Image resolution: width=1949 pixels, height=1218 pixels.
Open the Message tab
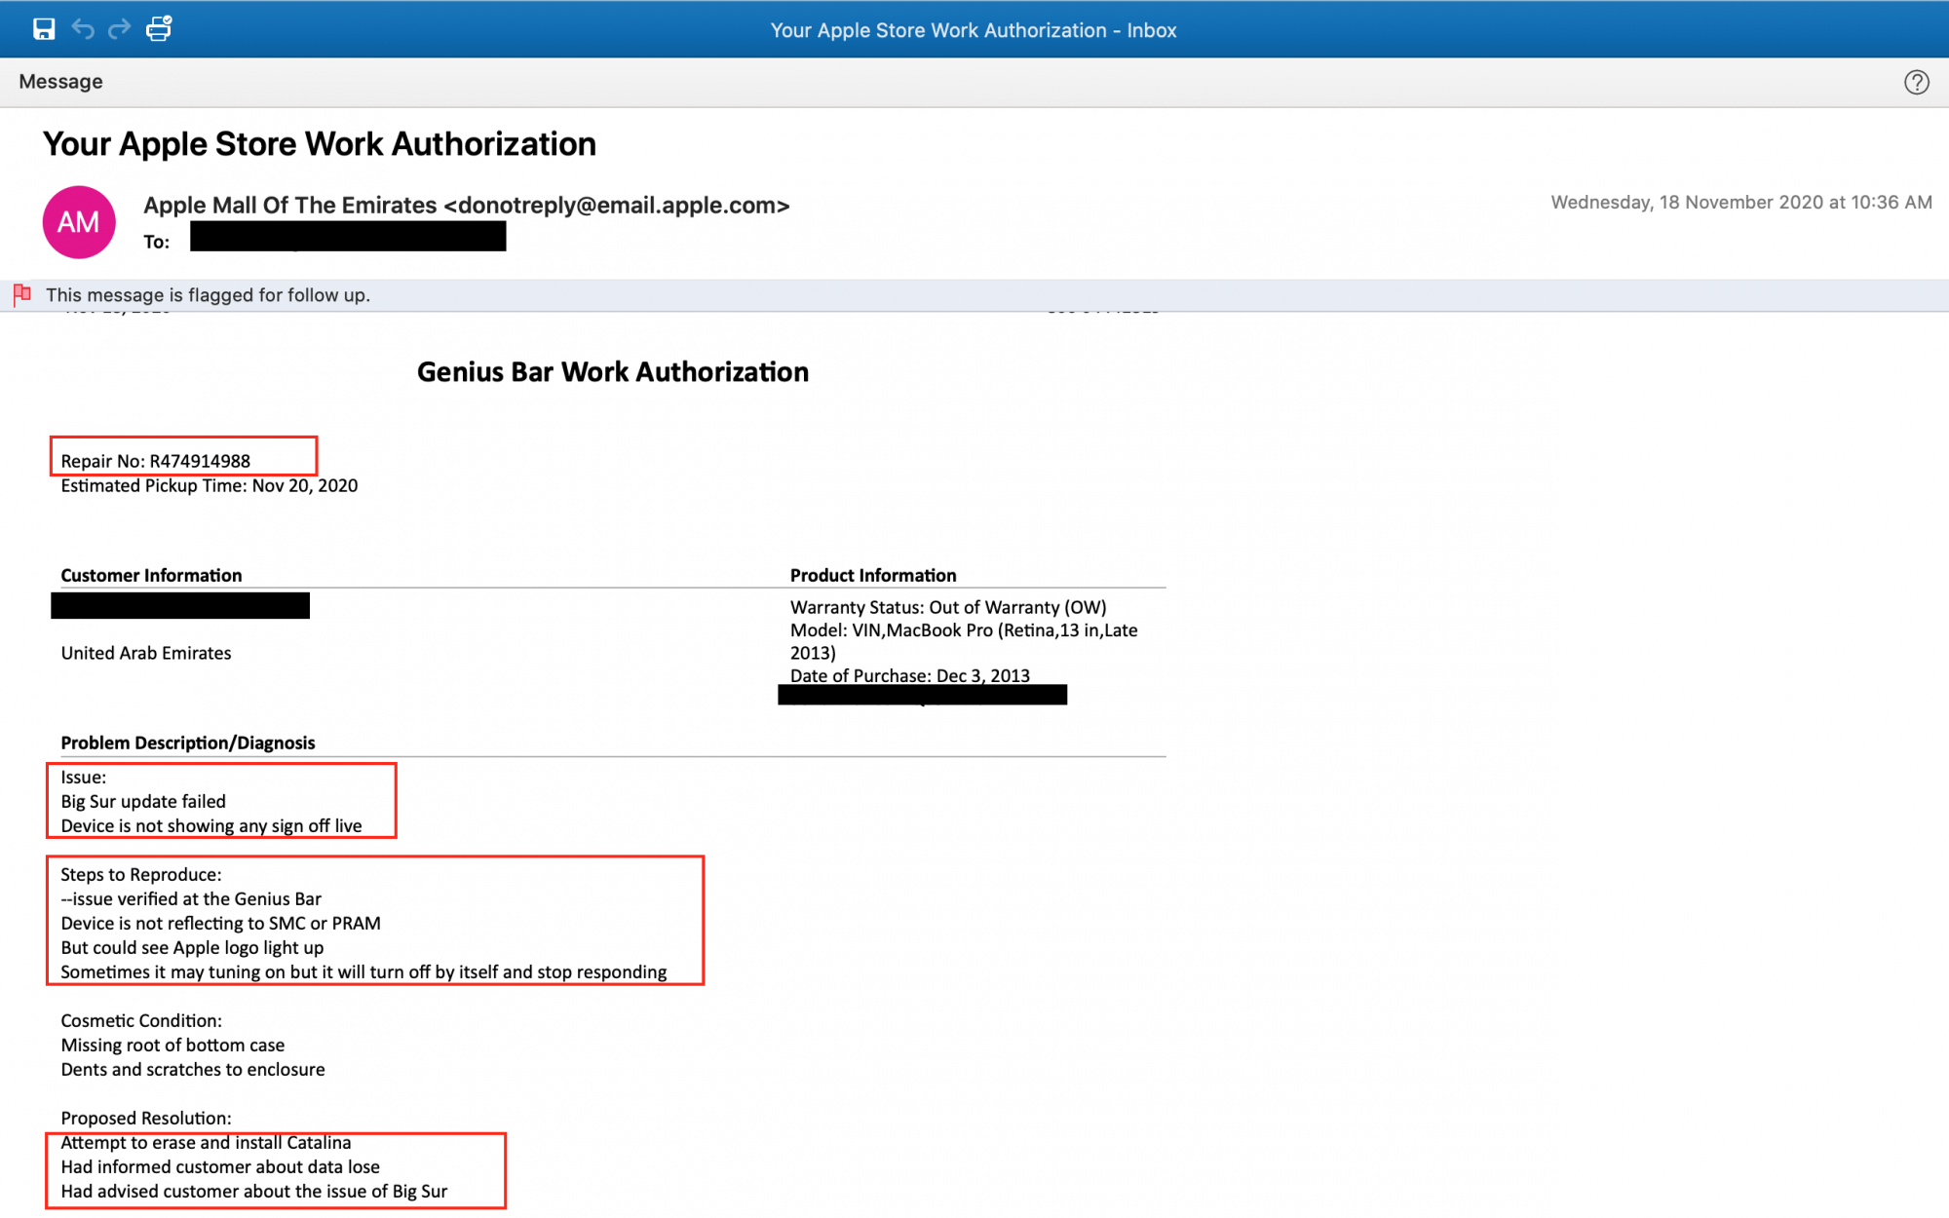pos(60,82)
